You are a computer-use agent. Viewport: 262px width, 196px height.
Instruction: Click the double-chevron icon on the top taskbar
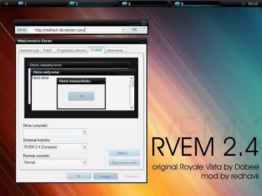click(x=7, y=3)
